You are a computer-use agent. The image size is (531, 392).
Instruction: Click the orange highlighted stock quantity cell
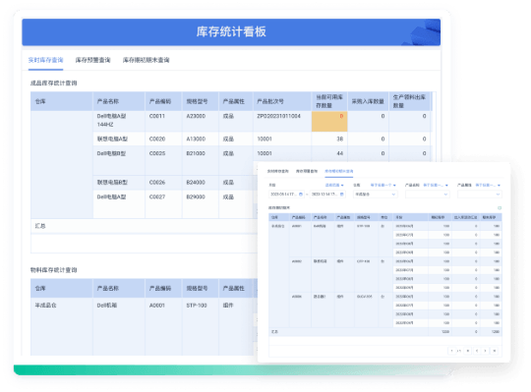(x=329, y=121)
